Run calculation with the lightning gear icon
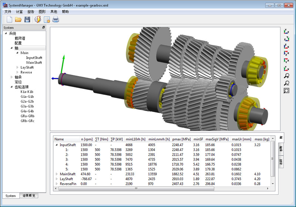This screenshot has height=207, width=296. click(37, 20)
